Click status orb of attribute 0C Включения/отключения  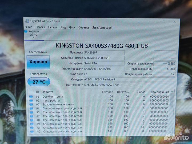coord(31,105)
